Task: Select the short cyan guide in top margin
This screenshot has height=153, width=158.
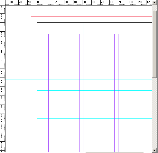Action: (83, 28)
